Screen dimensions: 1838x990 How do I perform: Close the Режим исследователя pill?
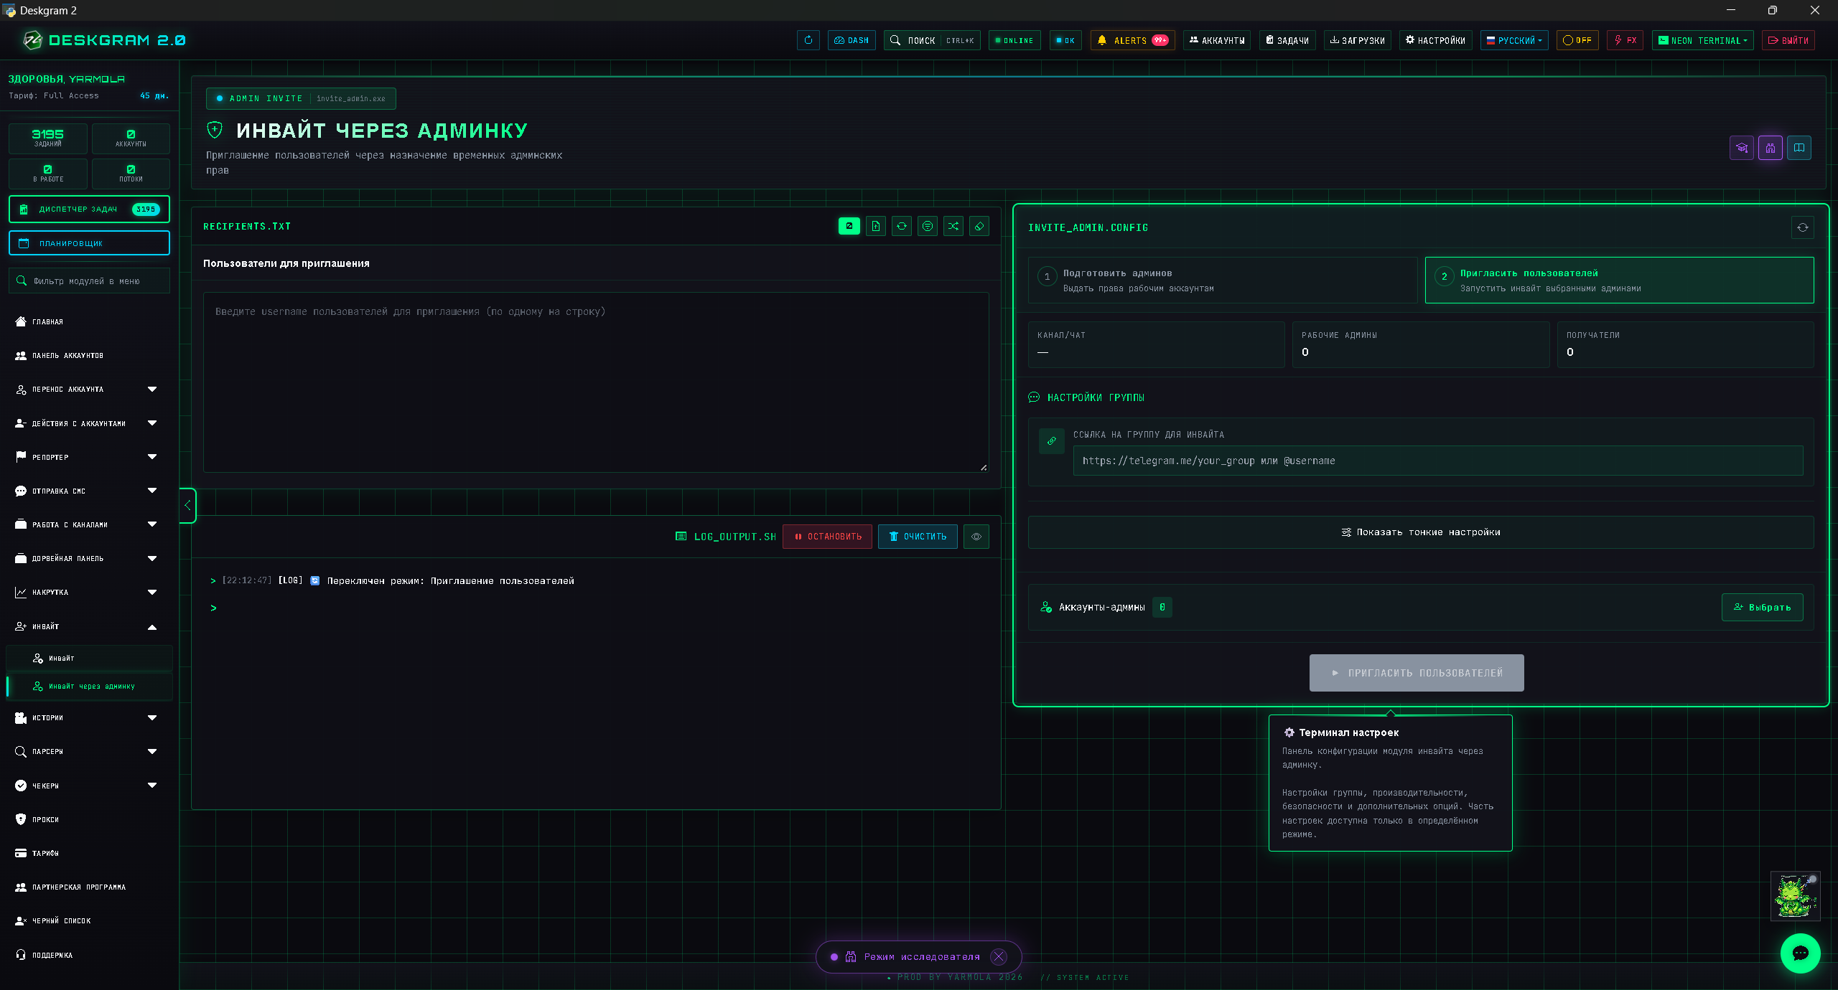(998, 956)
